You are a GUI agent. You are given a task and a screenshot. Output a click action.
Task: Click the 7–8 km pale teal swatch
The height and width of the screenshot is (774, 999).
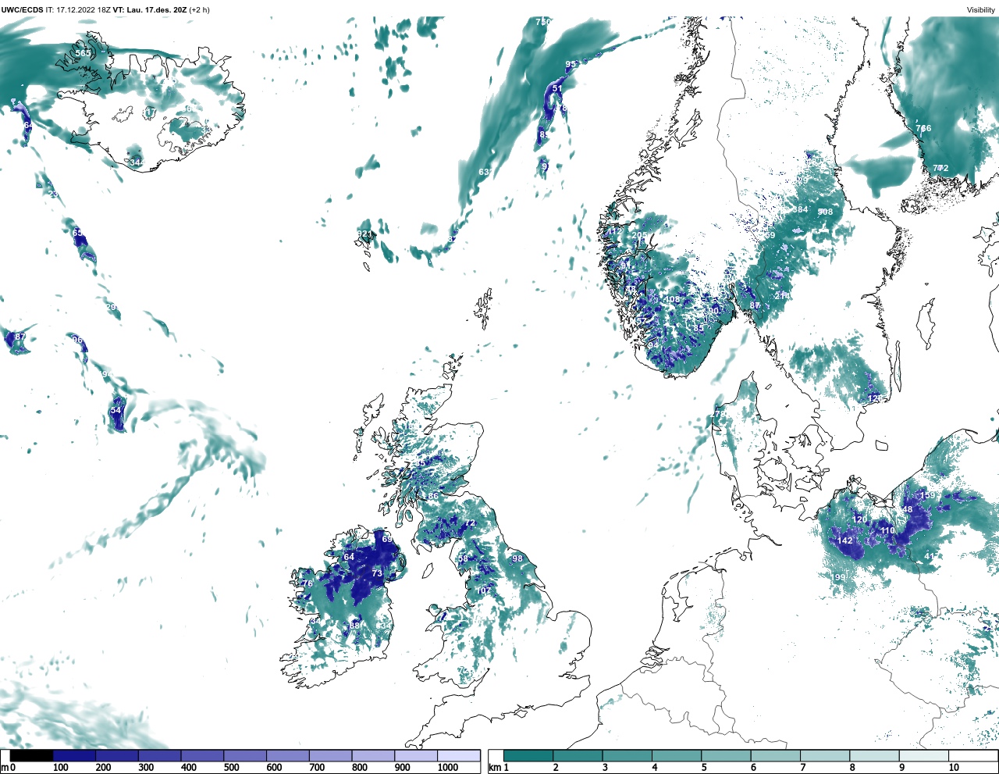(x=824, y=755)
